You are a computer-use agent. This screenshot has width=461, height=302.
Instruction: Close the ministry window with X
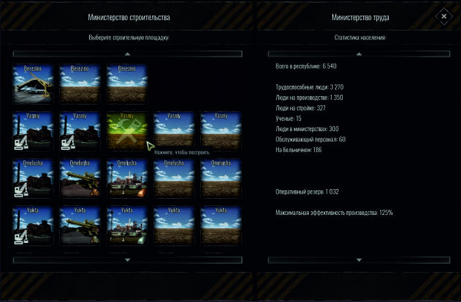click(443, 16)
